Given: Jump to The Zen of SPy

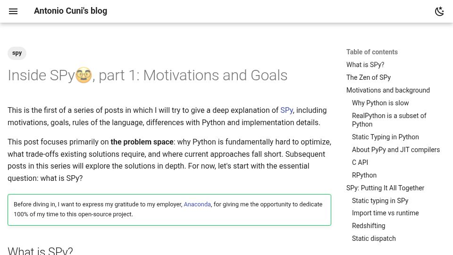Looking at the screenshot, I should (x=369, y=77).
